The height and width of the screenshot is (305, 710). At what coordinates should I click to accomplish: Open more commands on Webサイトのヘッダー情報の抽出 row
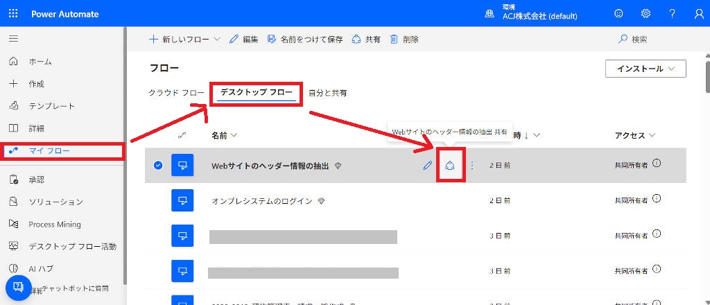472,166
